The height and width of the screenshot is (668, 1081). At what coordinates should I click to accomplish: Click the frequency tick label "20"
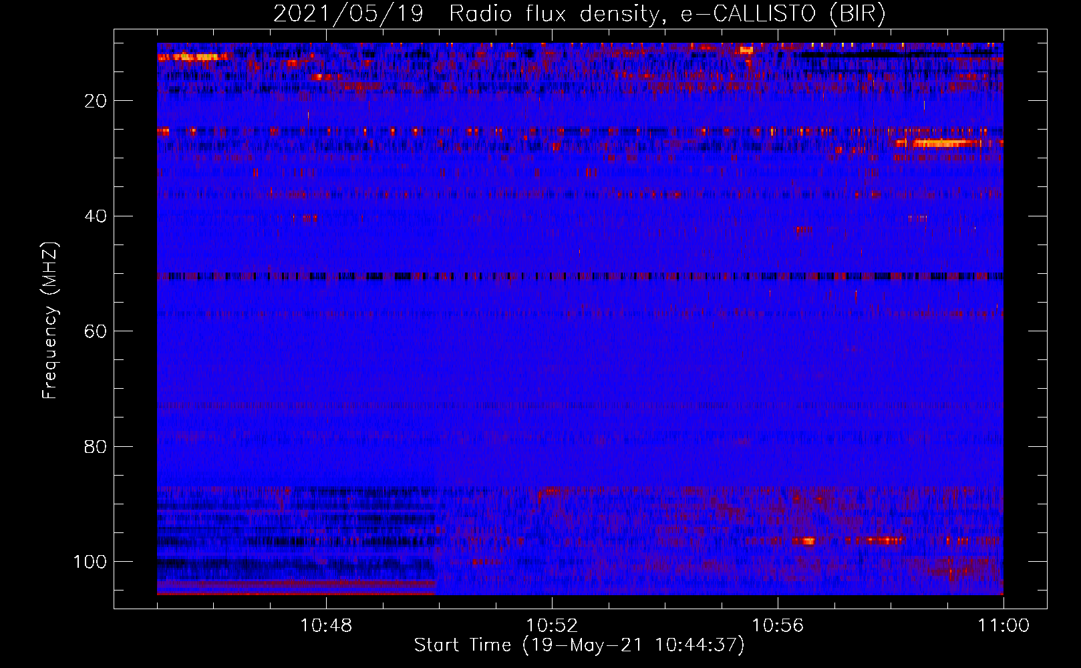[x=96, y=101]
